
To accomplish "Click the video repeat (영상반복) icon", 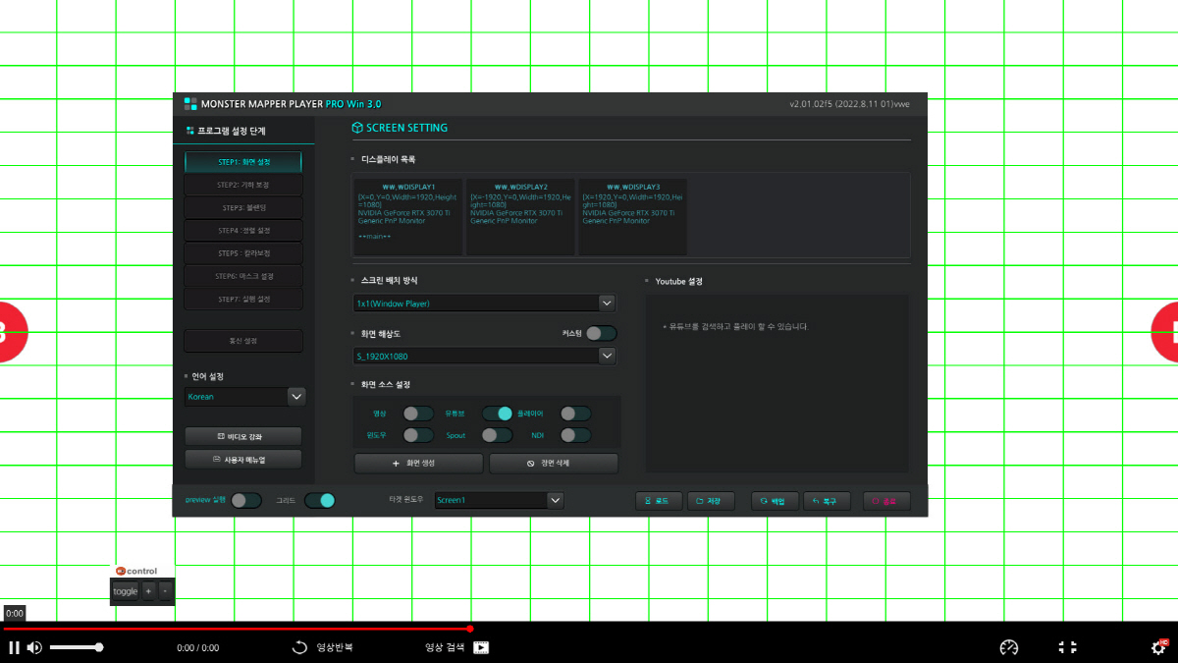I will (300, 647).
